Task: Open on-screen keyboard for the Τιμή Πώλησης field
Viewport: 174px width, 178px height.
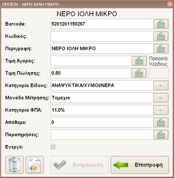Action: 139,73
